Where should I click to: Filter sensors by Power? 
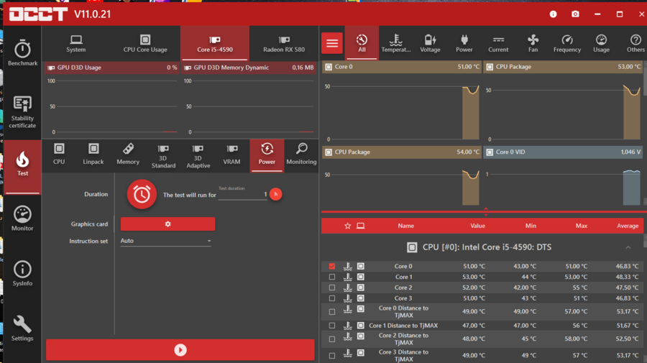pos(464,43)
